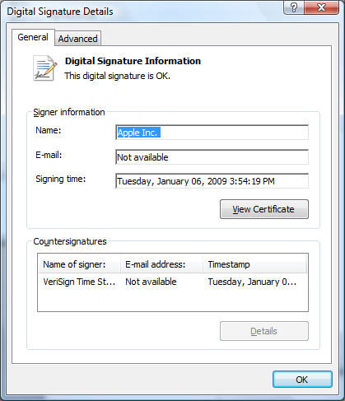Click the Digital Signature Information heading
The image size is (345, 401).
coord(133,61)
